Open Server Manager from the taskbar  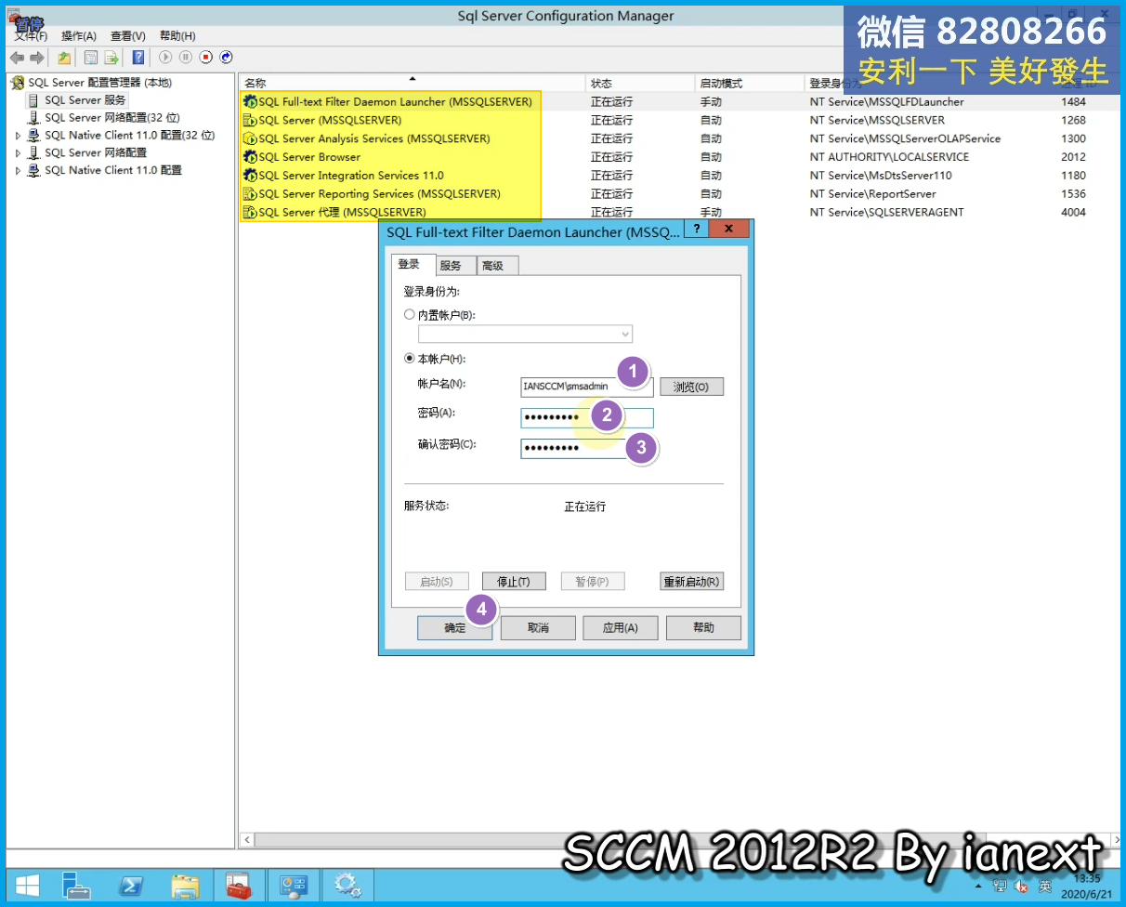[78, 886]
